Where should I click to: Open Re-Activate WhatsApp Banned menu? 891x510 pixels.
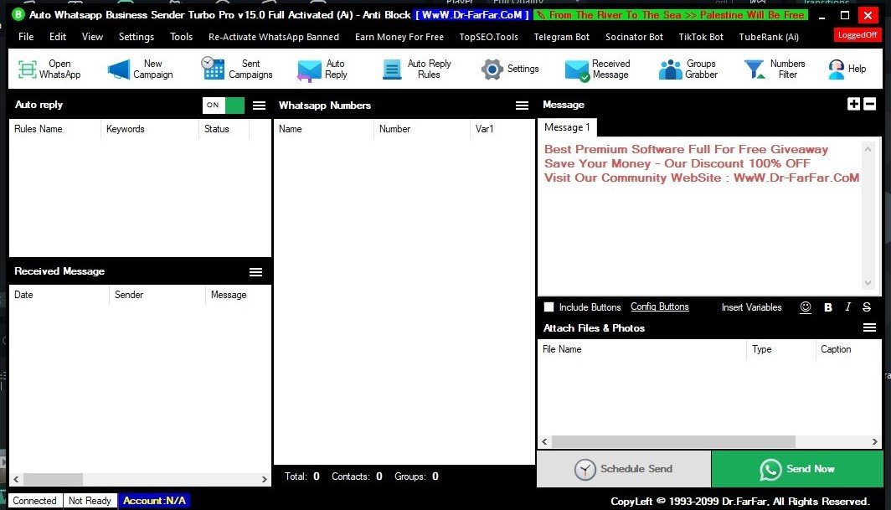click(x=273, y=37)
